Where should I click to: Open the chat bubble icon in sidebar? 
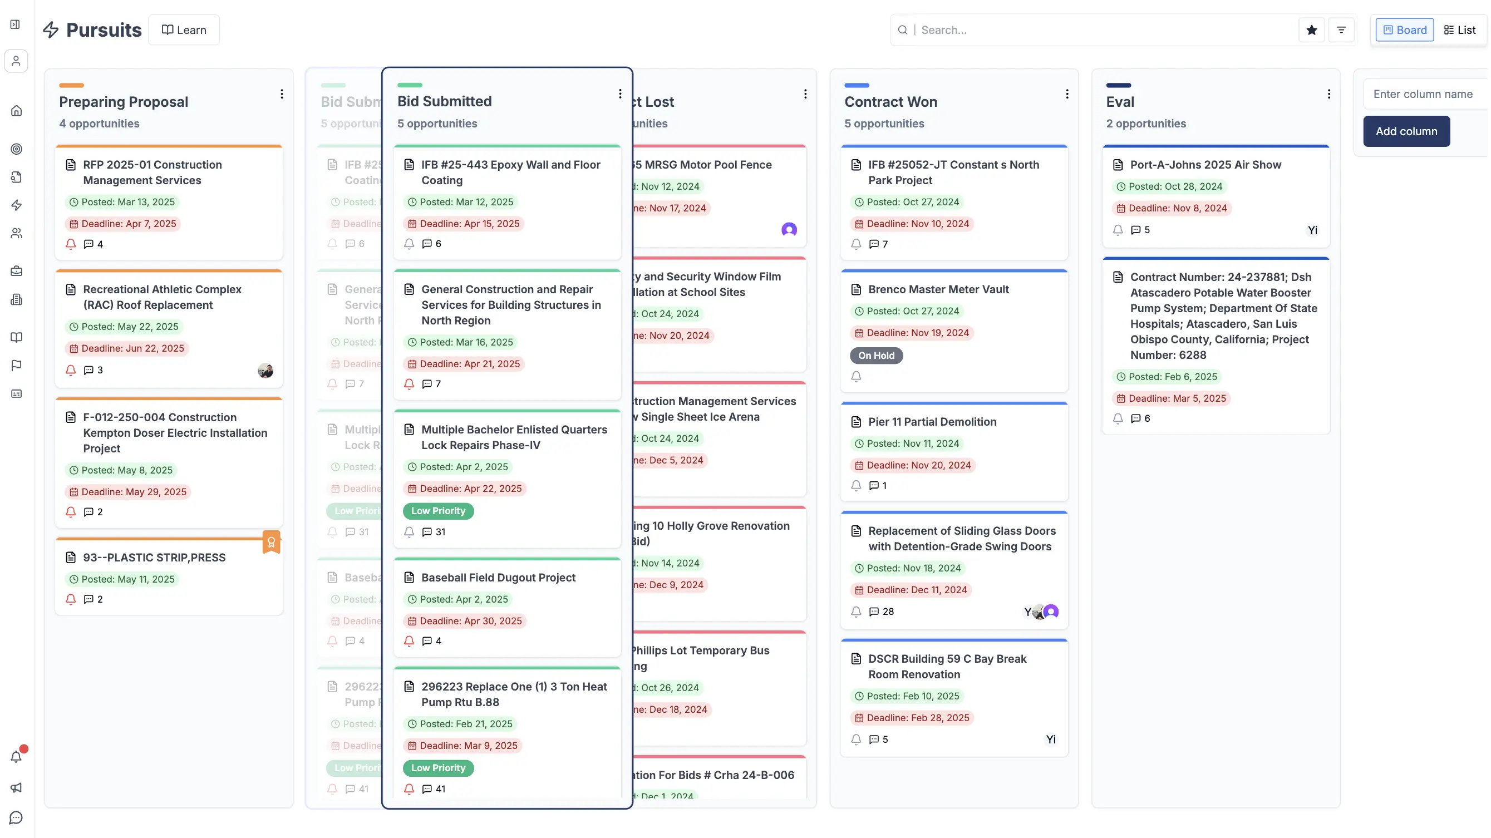16,818
